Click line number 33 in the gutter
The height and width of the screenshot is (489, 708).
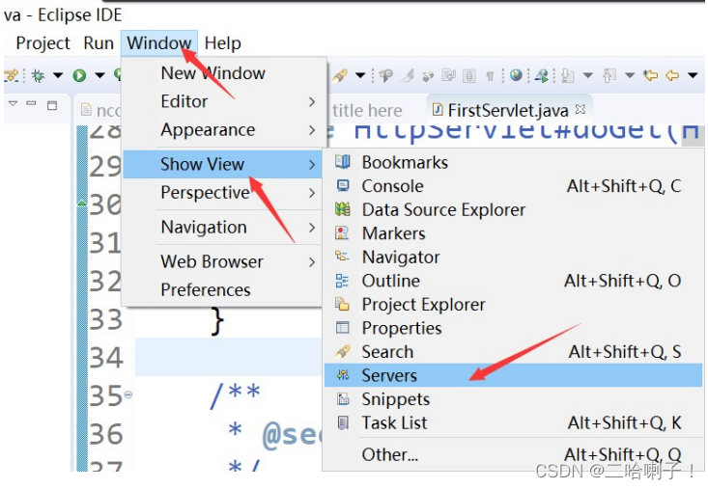(x=105, y=320)
